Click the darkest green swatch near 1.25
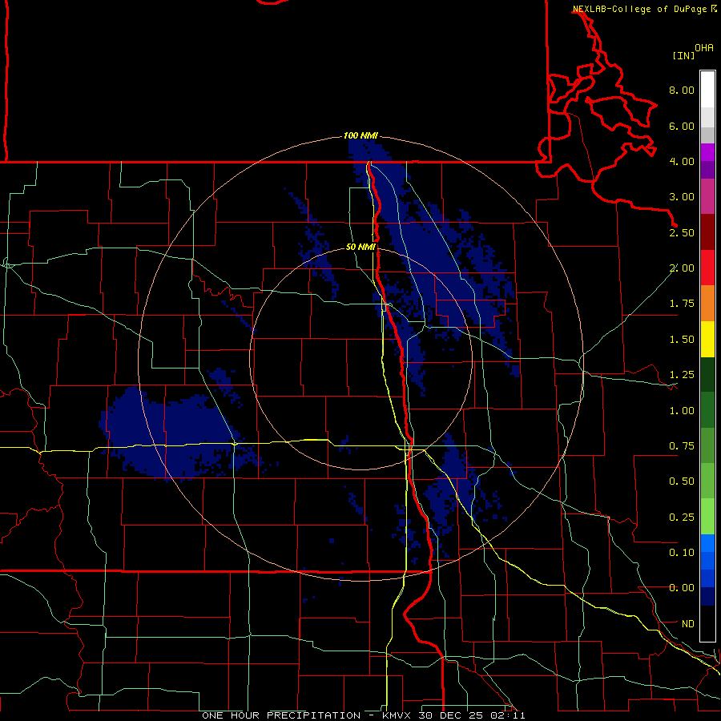The height and width of the screenshot is (721, 721). (x=707, y=375)
